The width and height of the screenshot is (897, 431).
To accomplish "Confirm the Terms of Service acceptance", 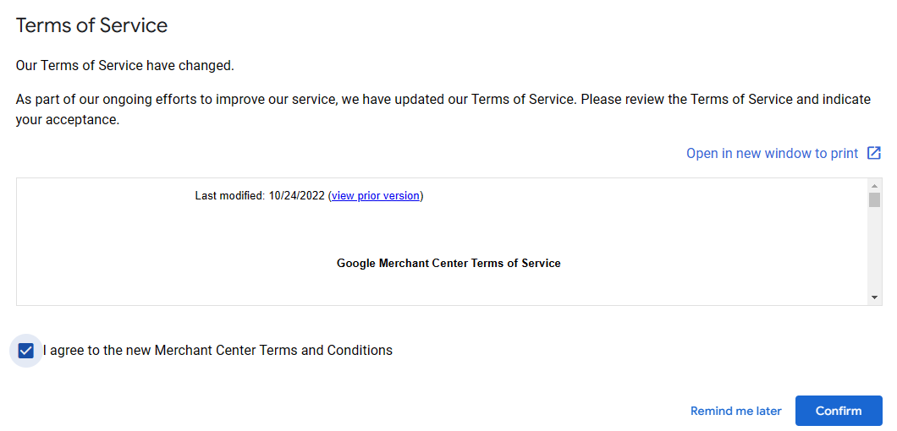I will [x=839, y=411].
